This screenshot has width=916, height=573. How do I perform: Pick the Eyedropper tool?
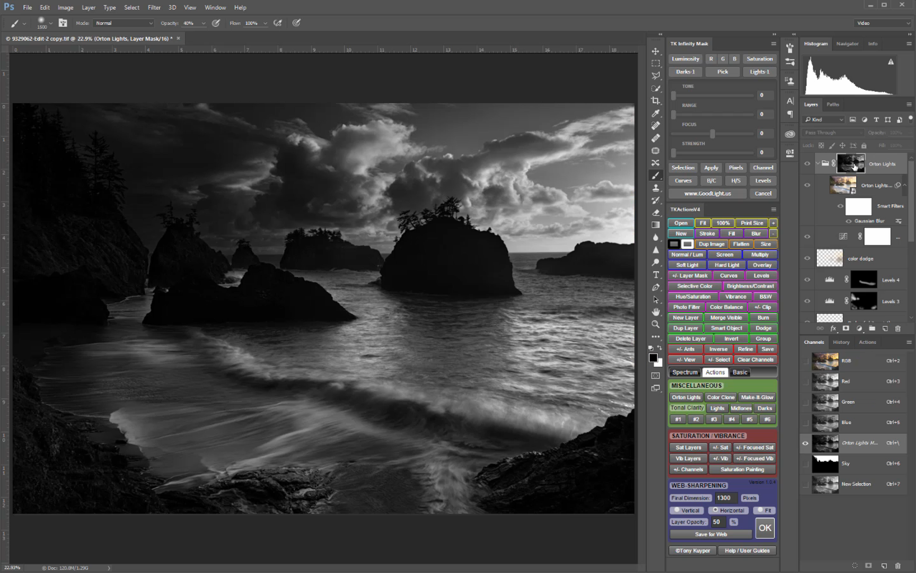pos(656,114)
